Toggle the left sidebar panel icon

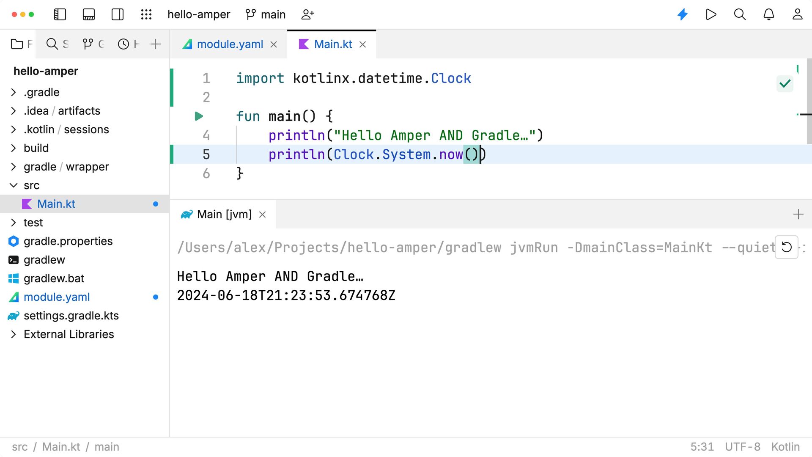click(60, 14)
